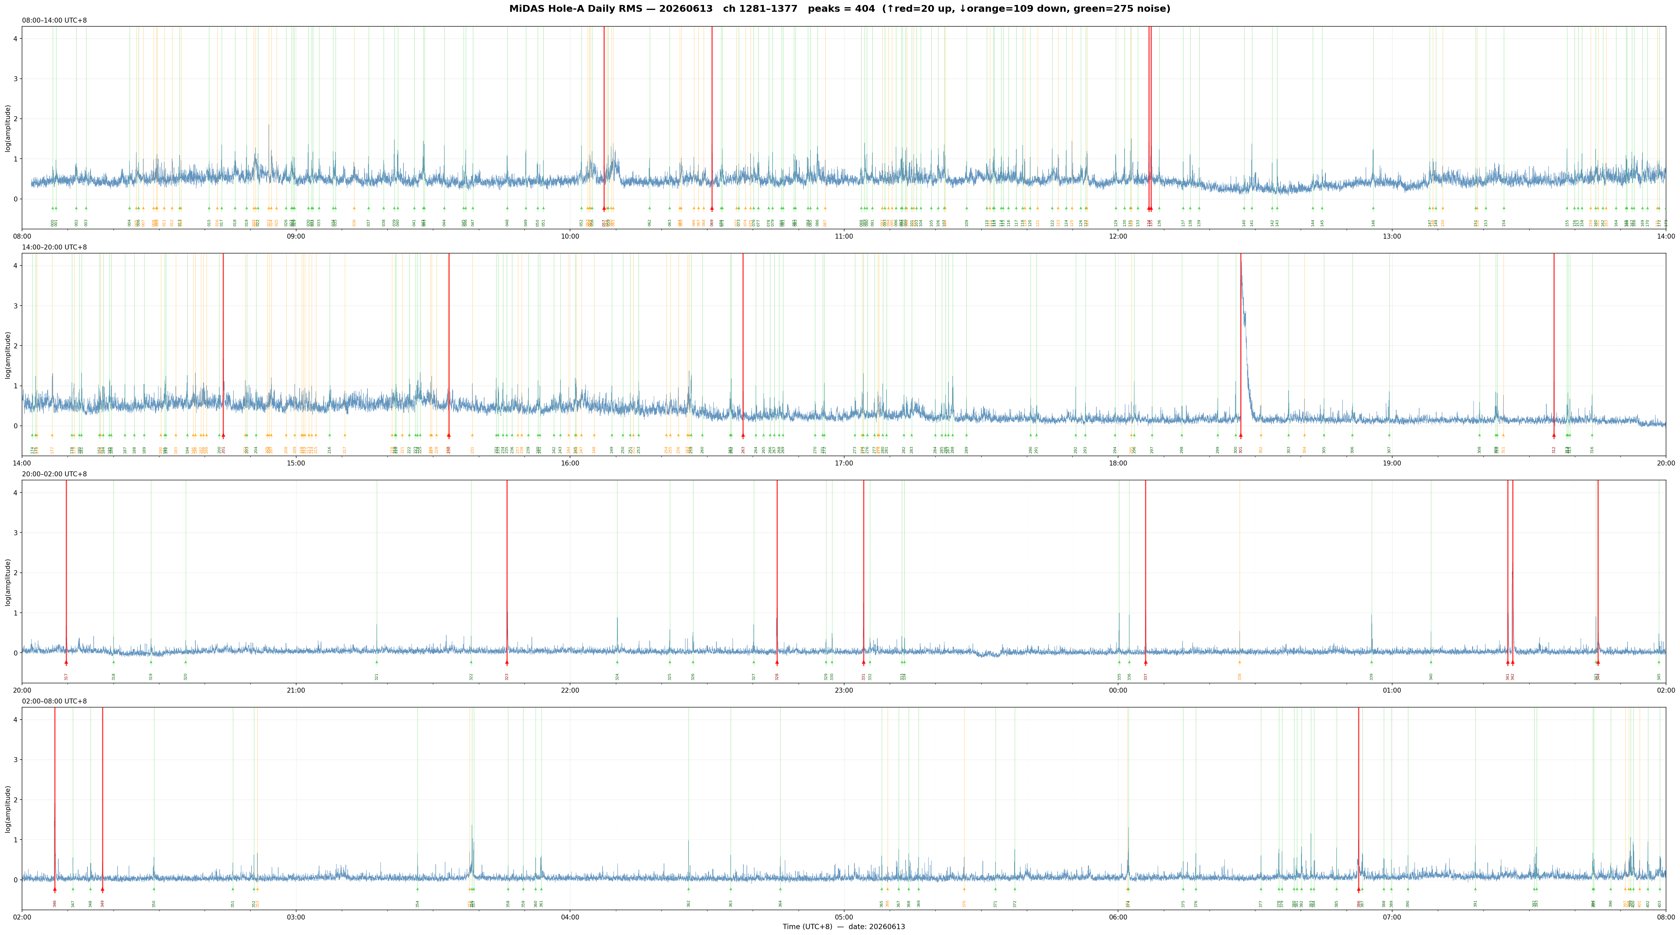This screenshot has height=935, width=1680.
Task: Click the green noise marker labeled 351
Action: pyautogui.click(x=232, y=889)
